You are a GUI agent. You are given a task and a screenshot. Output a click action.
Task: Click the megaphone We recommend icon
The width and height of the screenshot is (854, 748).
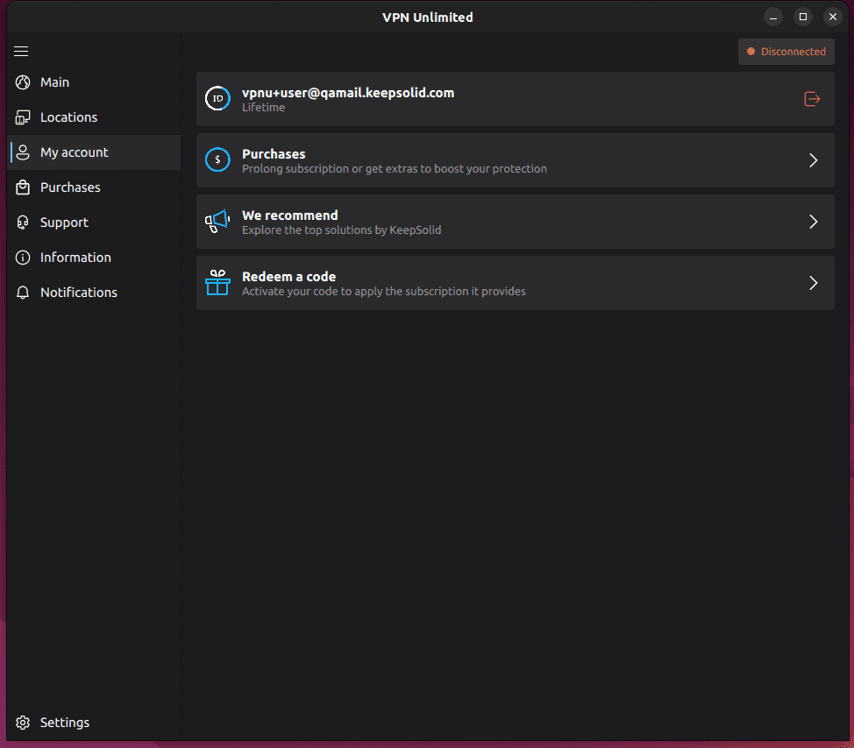click(217, 222)
